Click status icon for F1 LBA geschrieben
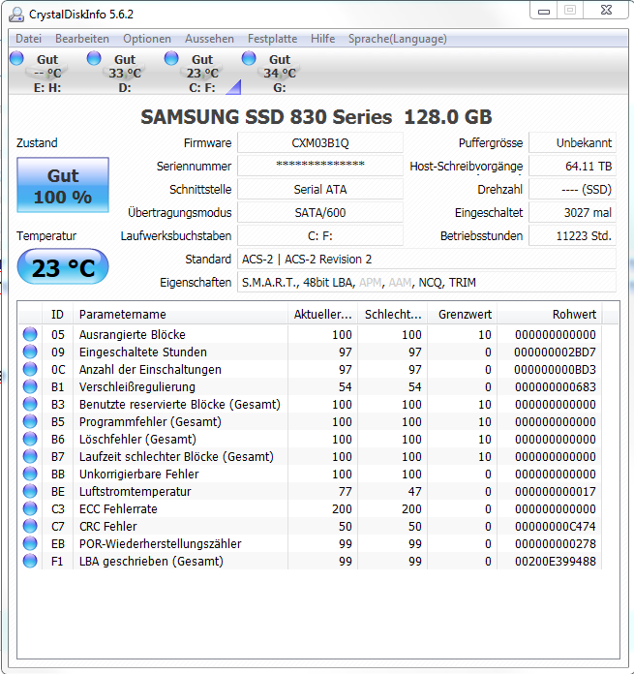 point(30,561)
